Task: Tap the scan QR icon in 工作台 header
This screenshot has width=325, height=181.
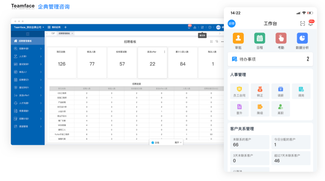Action: tap(302, 23)
